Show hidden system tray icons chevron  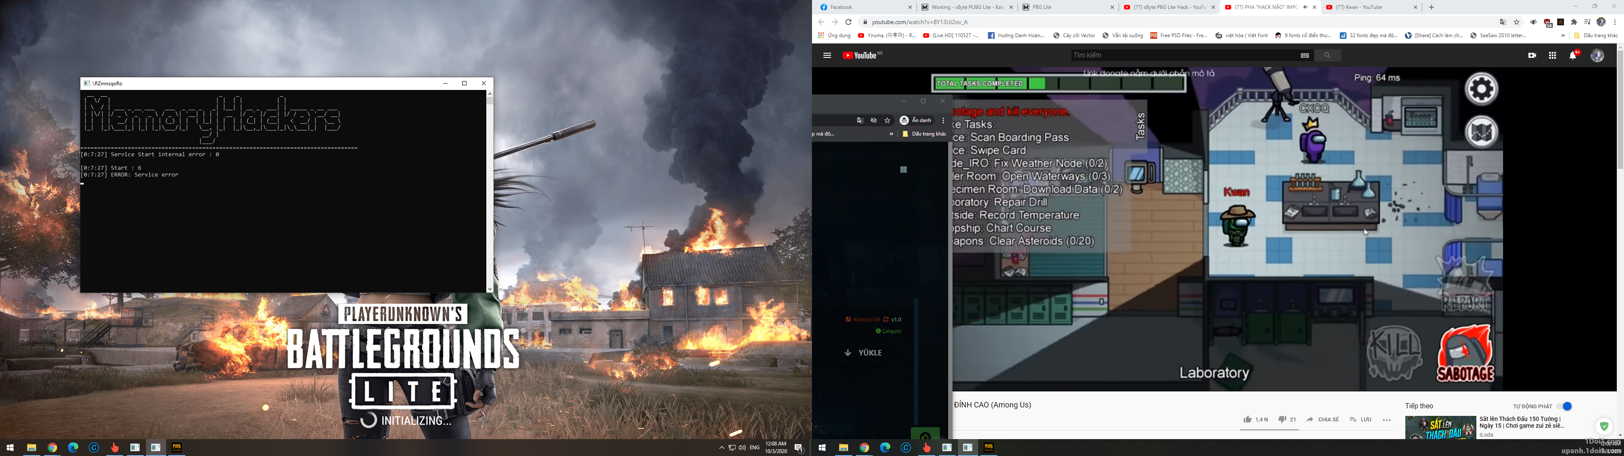point(722,448)
